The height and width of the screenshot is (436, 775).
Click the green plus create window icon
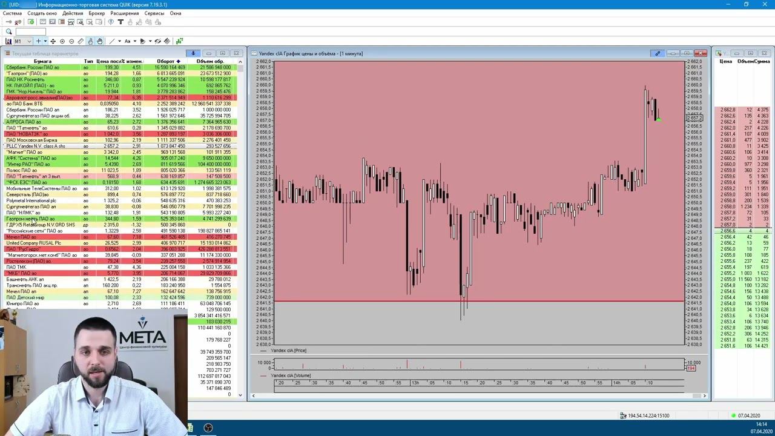point(31,22)
